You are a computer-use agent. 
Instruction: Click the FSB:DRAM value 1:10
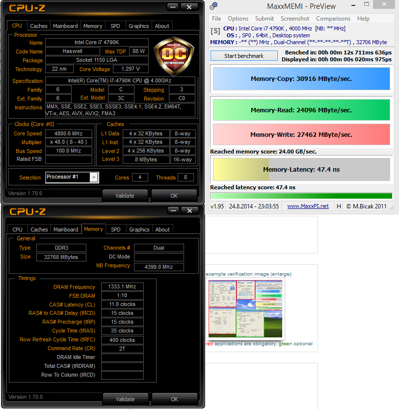122,295
